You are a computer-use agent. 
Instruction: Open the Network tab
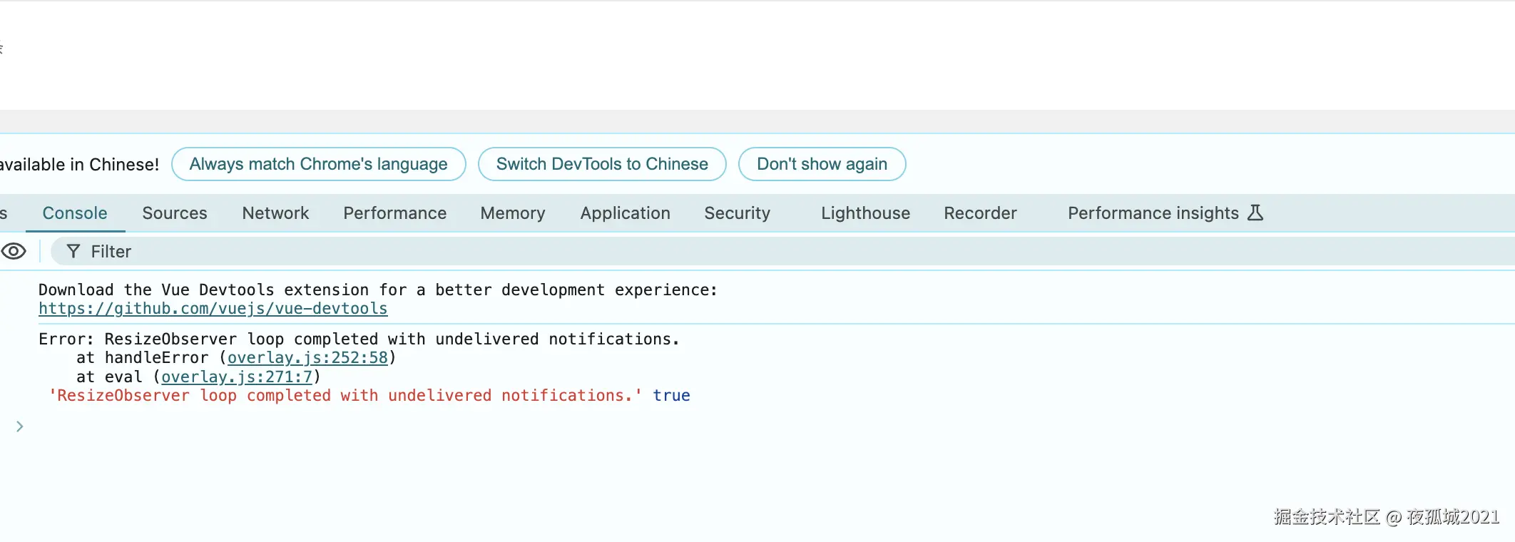[x=275, y=213]
